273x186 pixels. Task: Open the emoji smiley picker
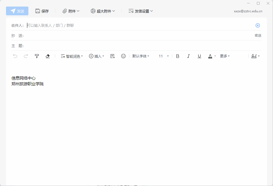(123, 56)
